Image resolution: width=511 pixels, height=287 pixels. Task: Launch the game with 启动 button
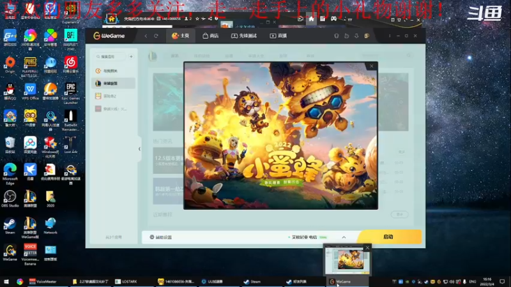coord(389,237)
